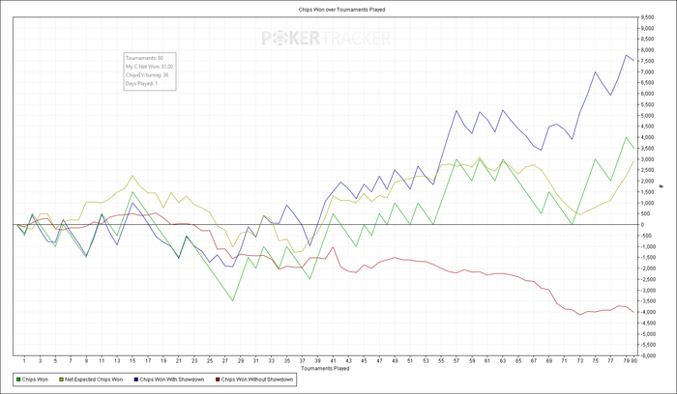The width and height of the screenshot is (677, 394).
Task: Click the red Chips Won Without Showdown swatch
Action: (218, 380)
